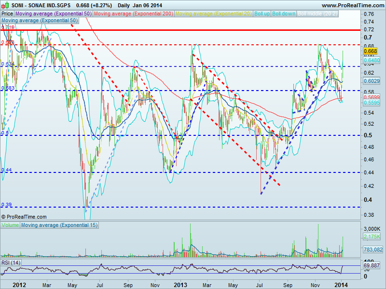The width and height of the screenshot is (386, 289).
Task: Click the 0.583 blue level label
Action: click(8, 88)
